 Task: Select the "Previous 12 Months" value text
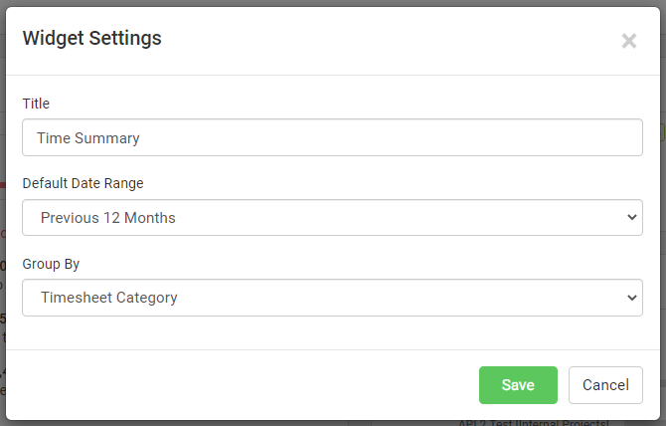108,218
